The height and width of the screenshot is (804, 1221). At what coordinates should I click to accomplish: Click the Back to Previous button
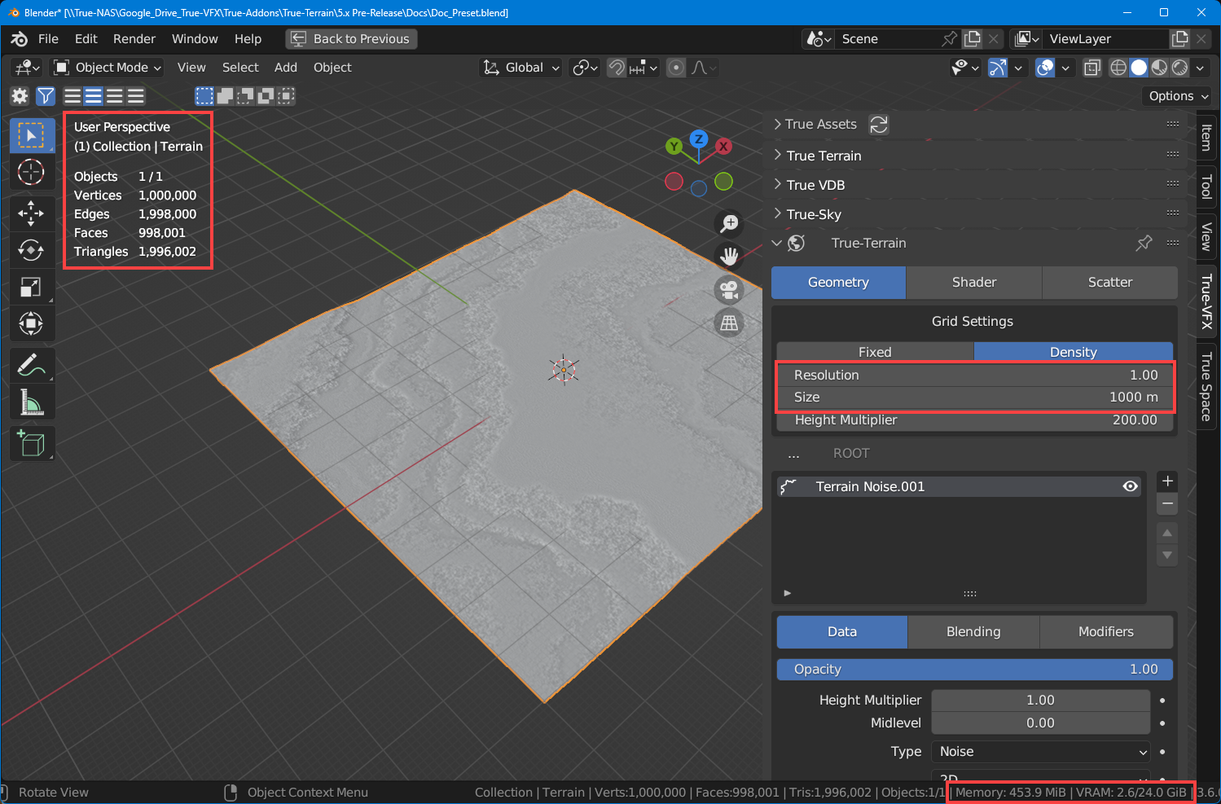[351, 39]
